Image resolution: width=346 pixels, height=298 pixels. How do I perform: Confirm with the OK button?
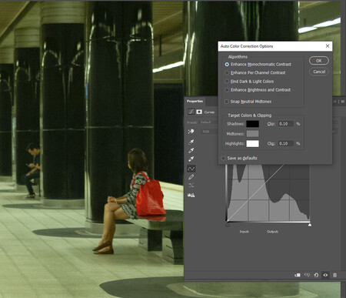pos(319,61)
